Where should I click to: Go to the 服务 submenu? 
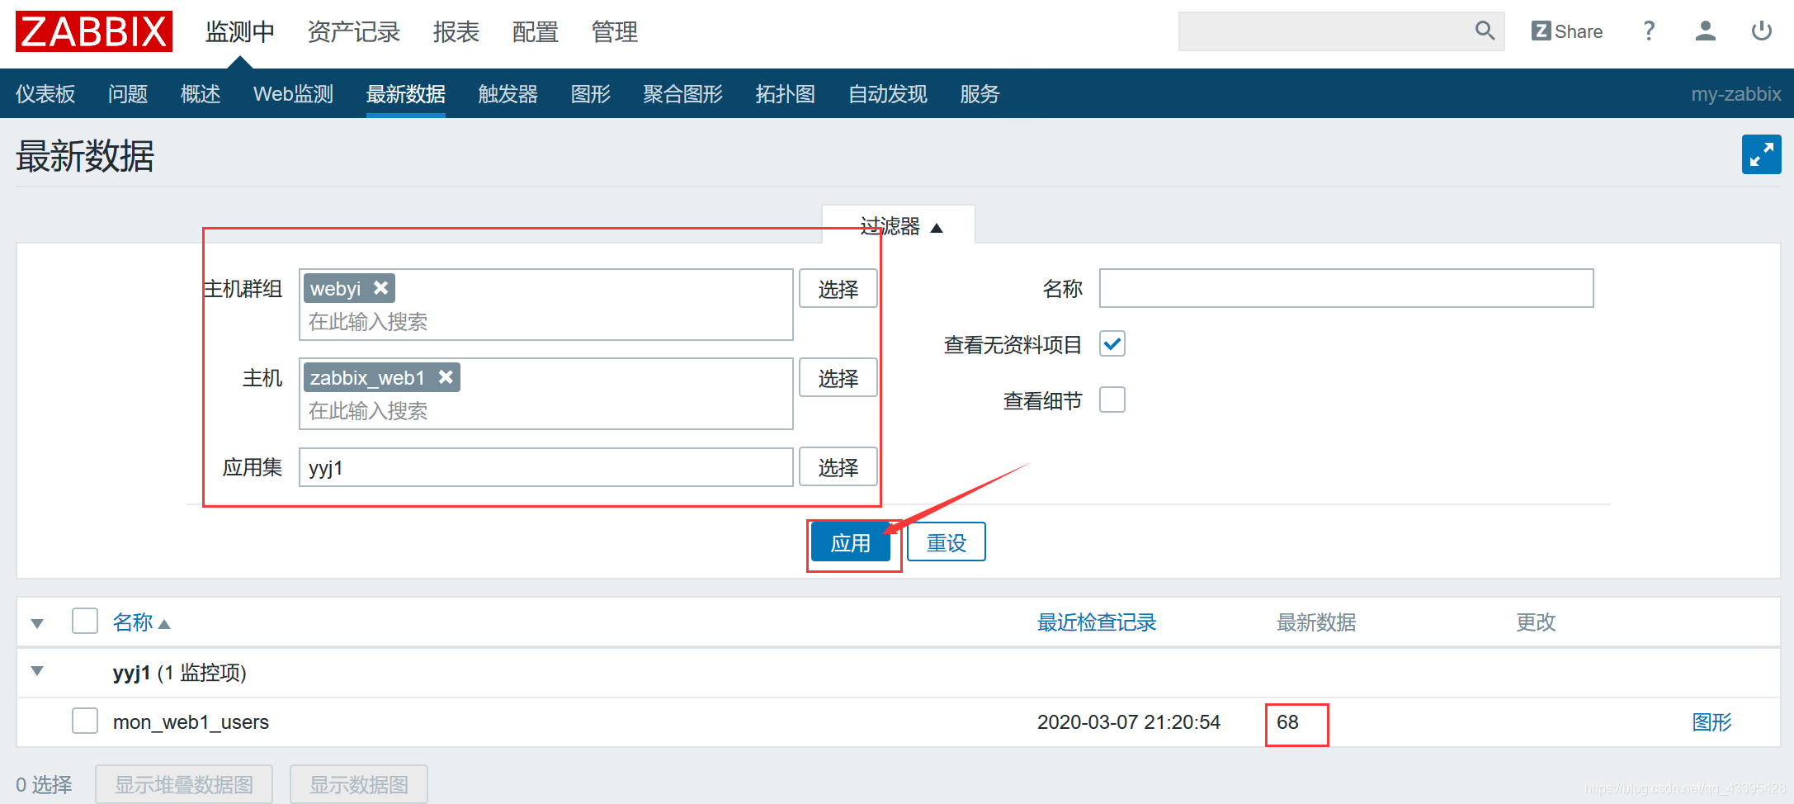tap(980, 94)
